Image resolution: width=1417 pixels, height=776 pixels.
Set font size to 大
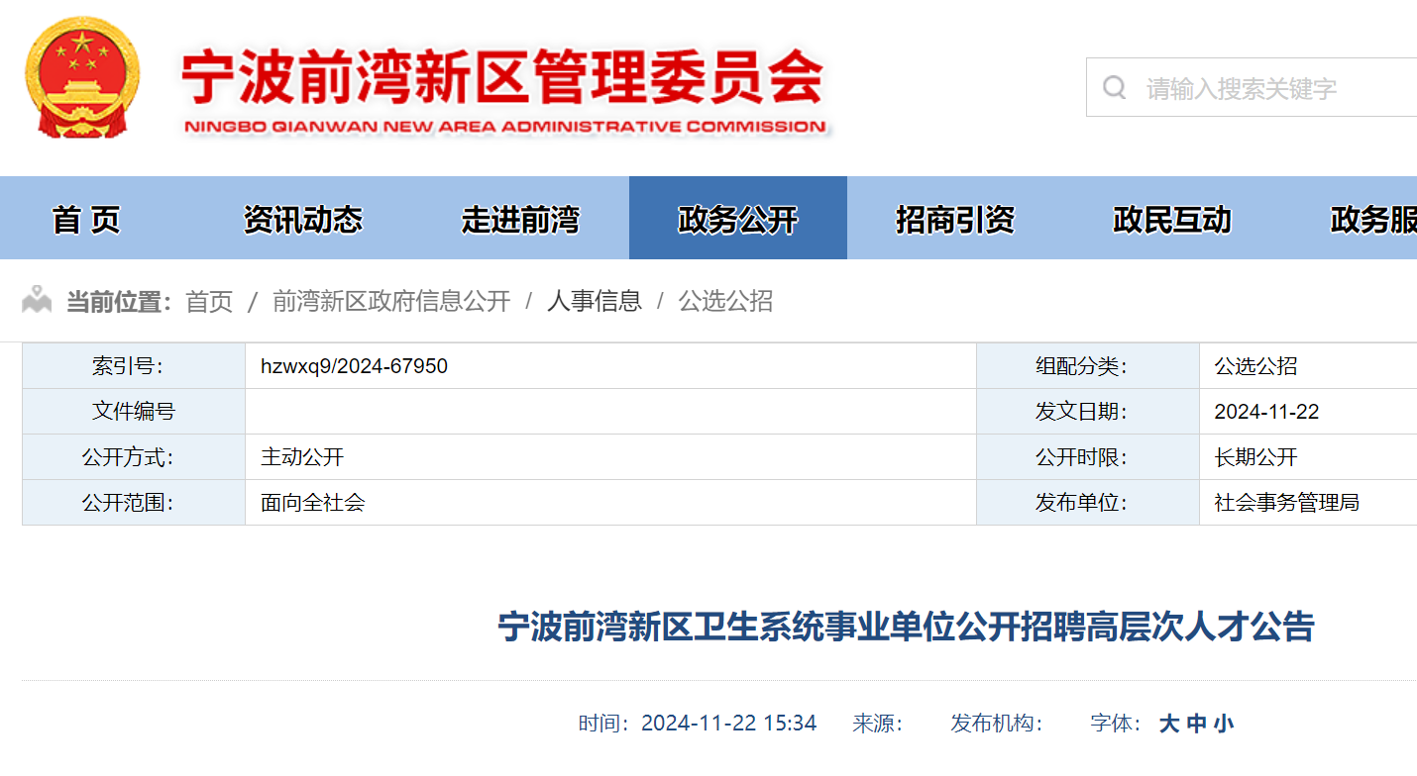pos(1169,724)
